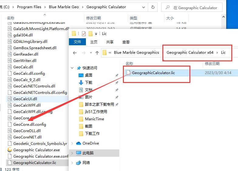Select Geodetic_Controls_Symbols.lyr file

[x=40, y=143]
